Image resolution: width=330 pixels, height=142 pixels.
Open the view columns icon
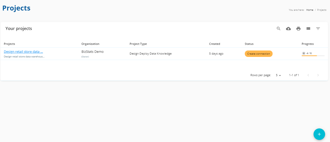308,28
